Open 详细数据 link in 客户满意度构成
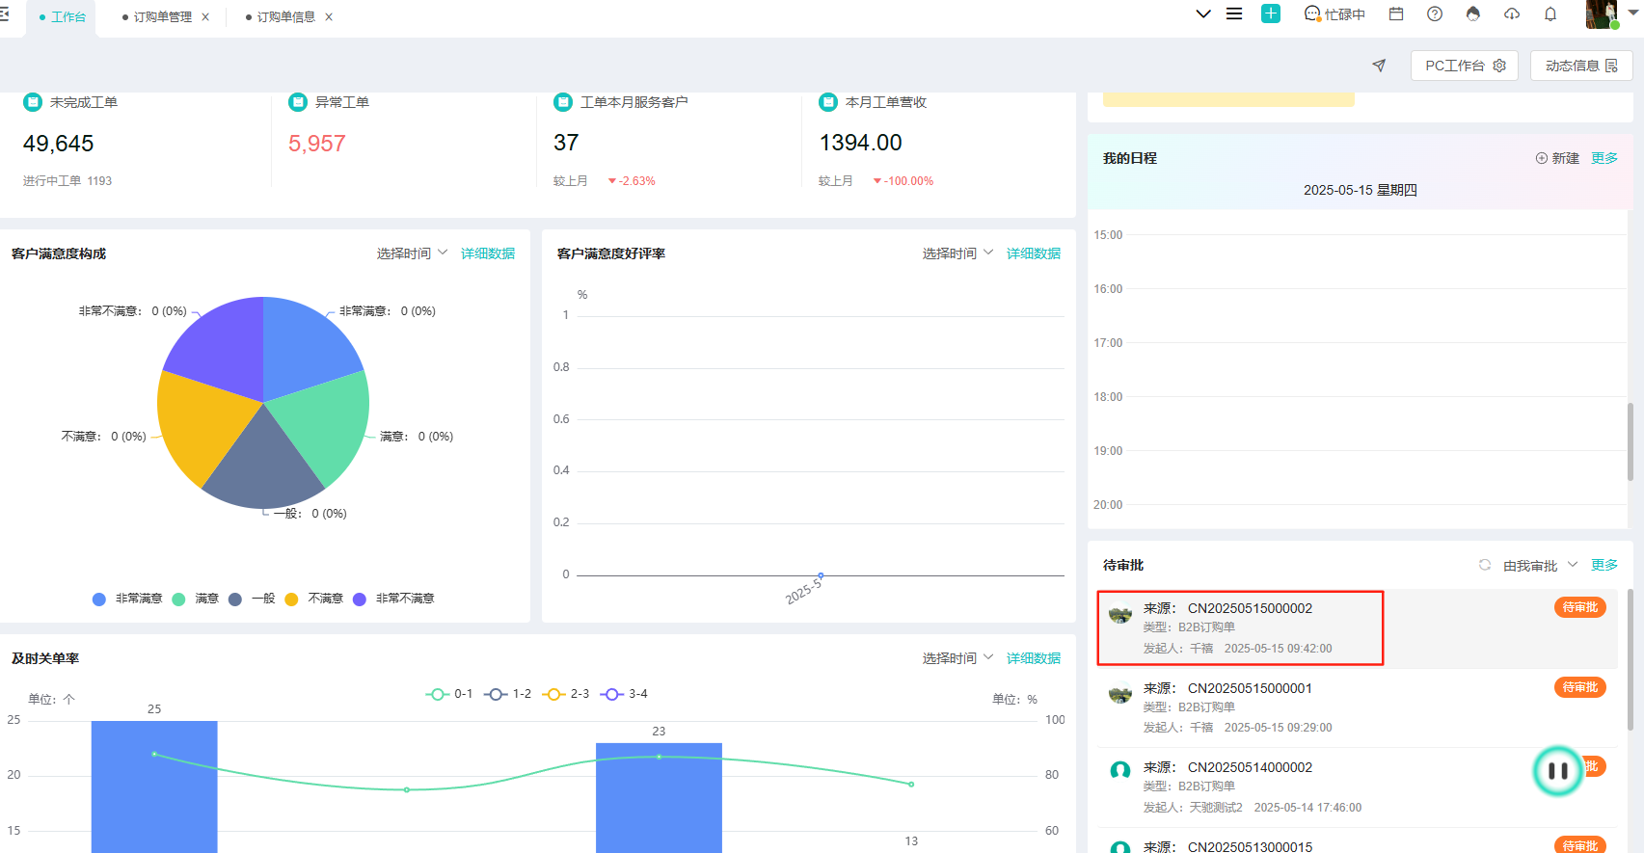 [488, 253]
